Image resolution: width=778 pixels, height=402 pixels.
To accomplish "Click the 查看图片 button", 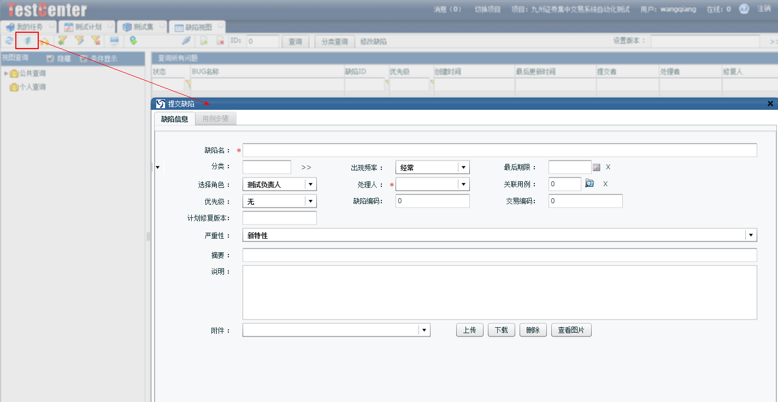I will pos(571,330).
